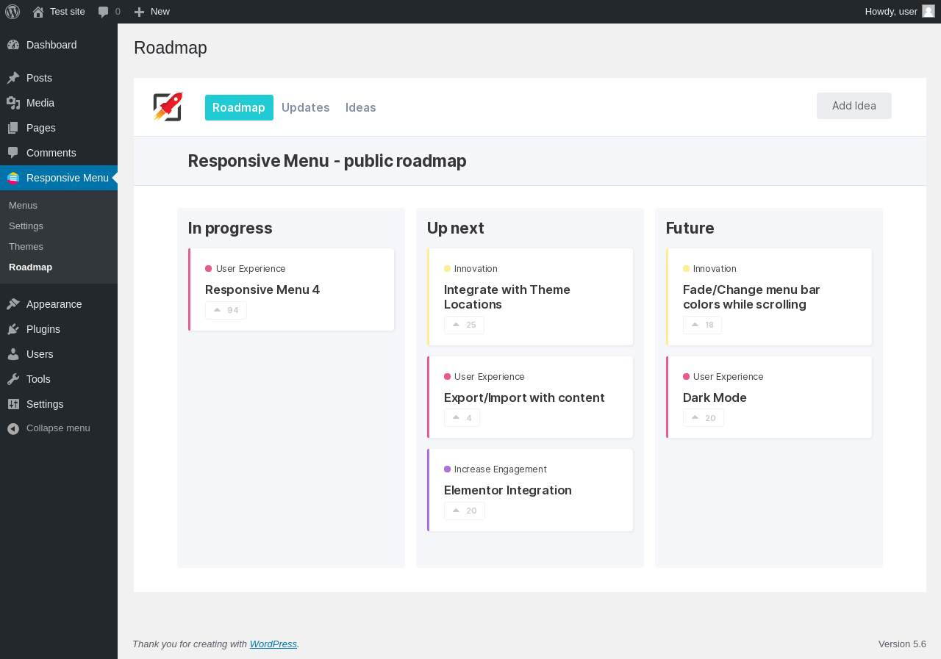Upvote Integrate with Theme Locations

click(464, 325)
